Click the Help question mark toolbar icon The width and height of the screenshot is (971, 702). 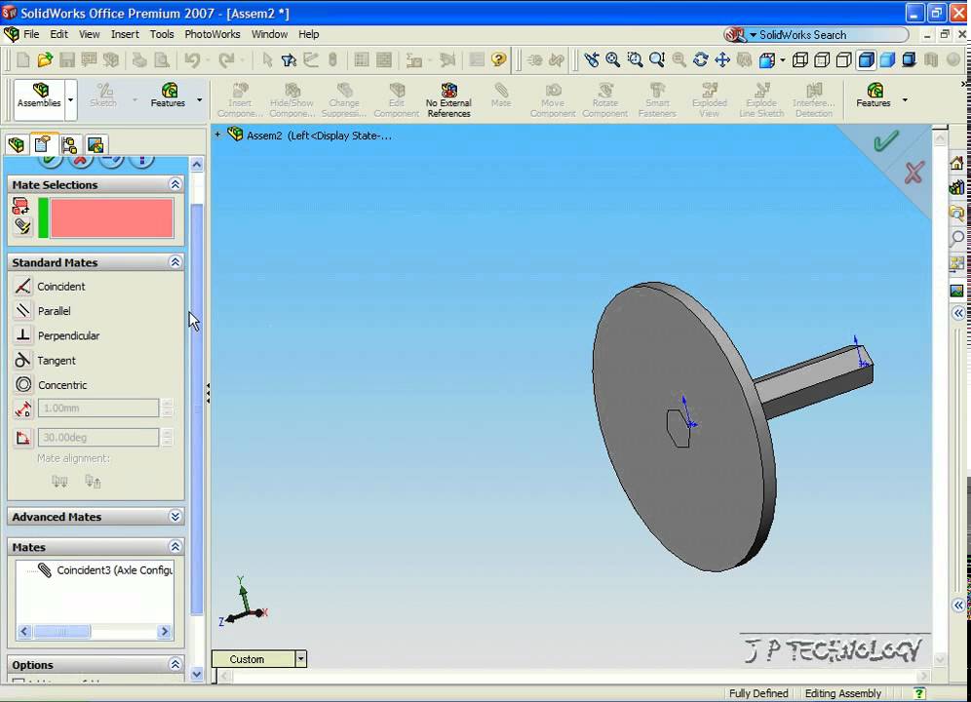[498, 59]
